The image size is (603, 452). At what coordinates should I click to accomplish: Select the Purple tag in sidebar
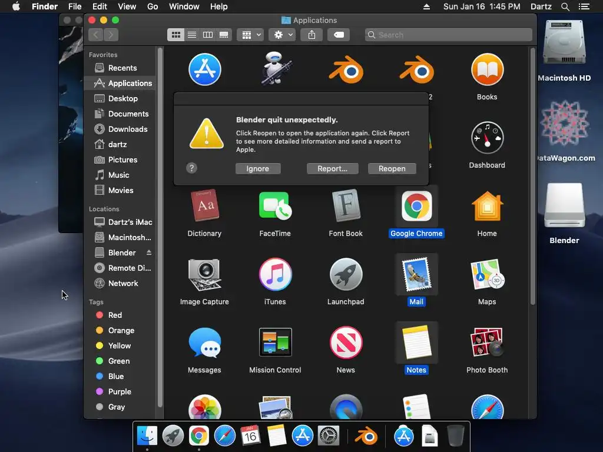point(120,391)
